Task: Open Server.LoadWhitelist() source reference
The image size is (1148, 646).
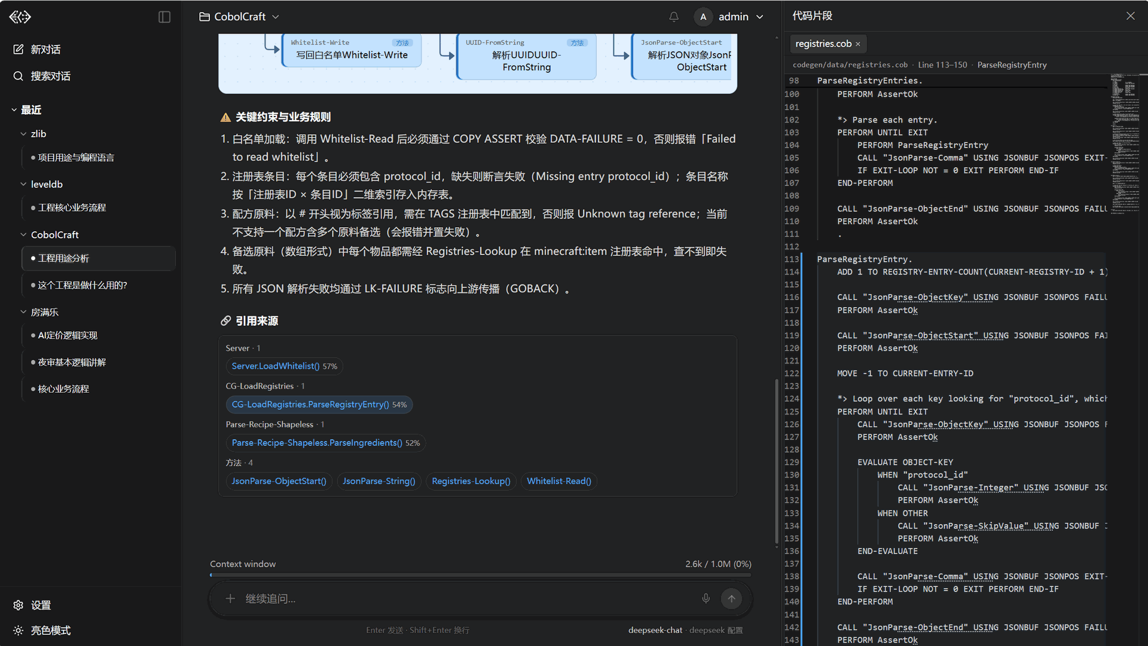Action: pyautogui.click(x=284, y=366)
